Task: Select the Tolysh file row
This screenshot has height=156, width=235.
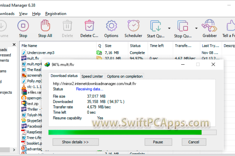Action: click(x=31, y=115)
